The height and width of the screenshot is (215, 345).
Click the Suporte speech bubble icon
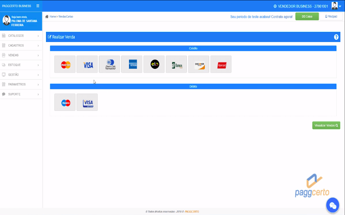(4, 94)
